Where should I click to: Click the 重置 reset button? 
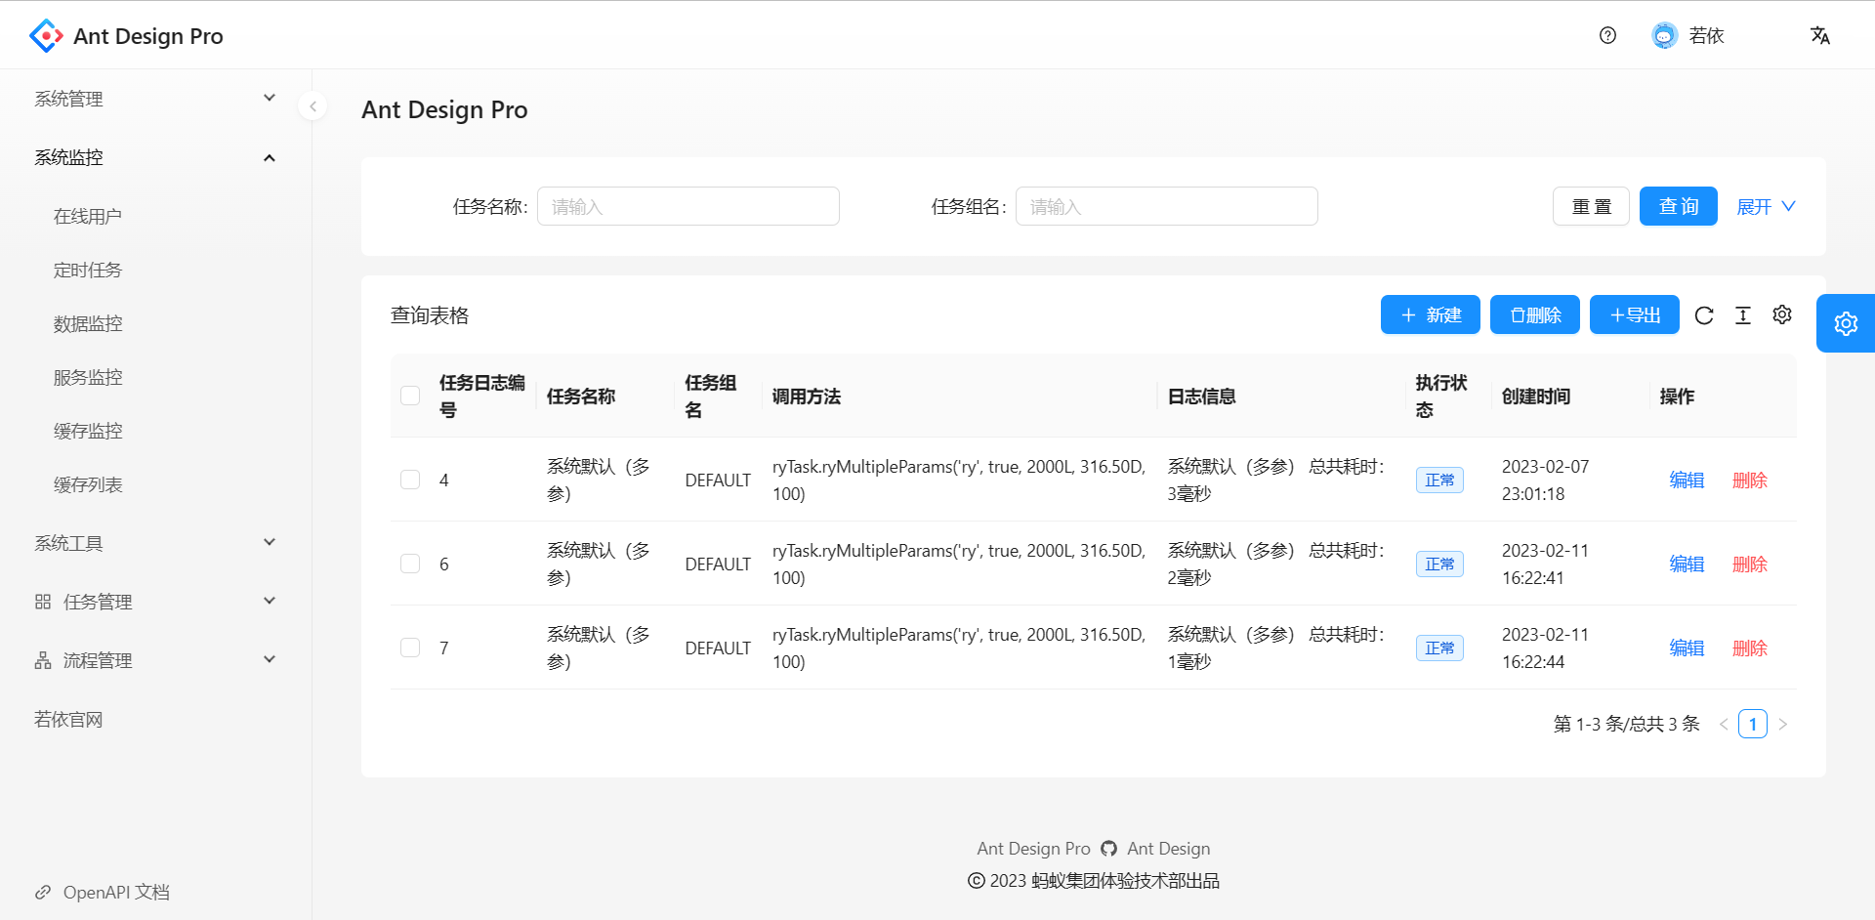click(x=1591, y=206)
